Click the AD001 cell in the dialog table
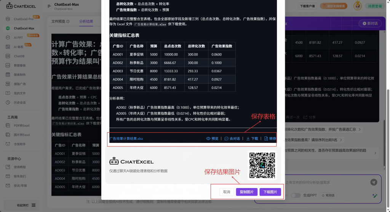The image size is (390, 212). pos(118,54)
